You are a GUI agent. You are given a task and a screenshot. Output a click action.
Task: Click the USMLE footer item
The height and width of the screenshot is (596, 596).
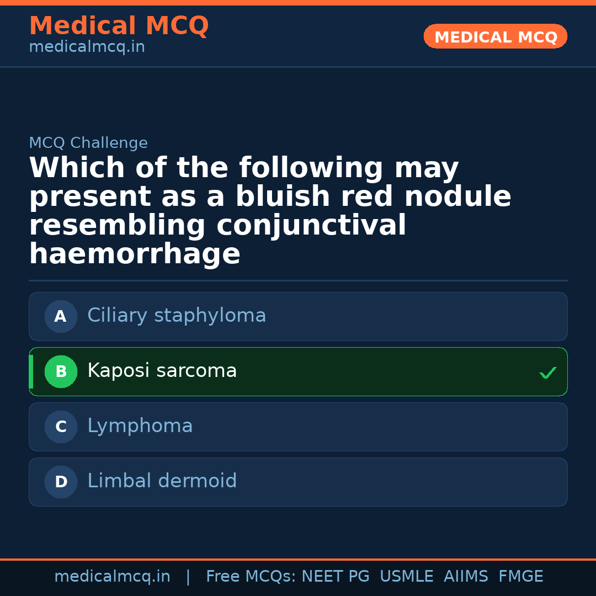[x=407, y=576]
